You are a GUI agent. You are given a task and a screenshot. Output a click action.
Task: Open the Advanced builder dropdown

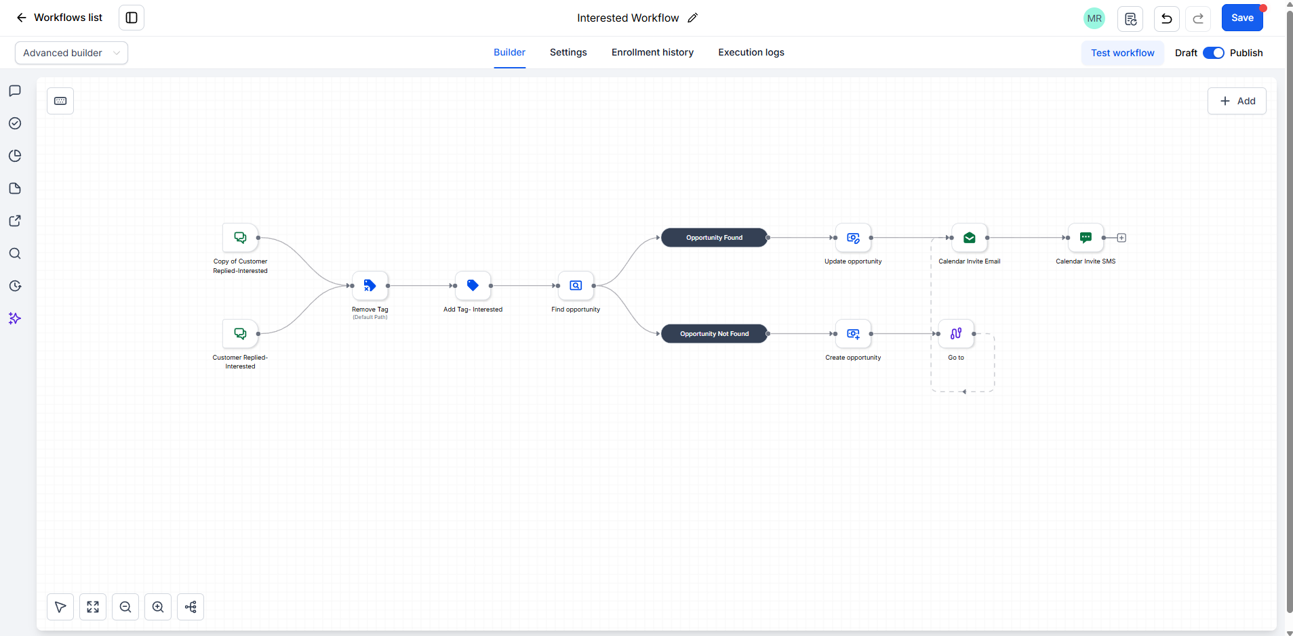(x=71, y=53)
